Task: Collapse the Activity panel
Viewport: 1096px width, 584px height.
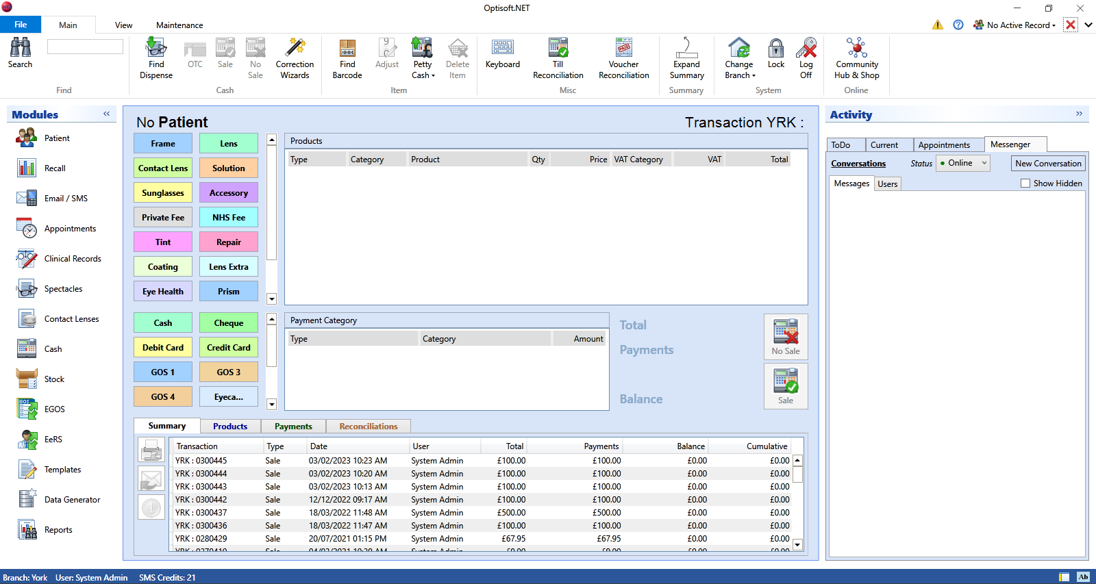Action: (1079, 114)
